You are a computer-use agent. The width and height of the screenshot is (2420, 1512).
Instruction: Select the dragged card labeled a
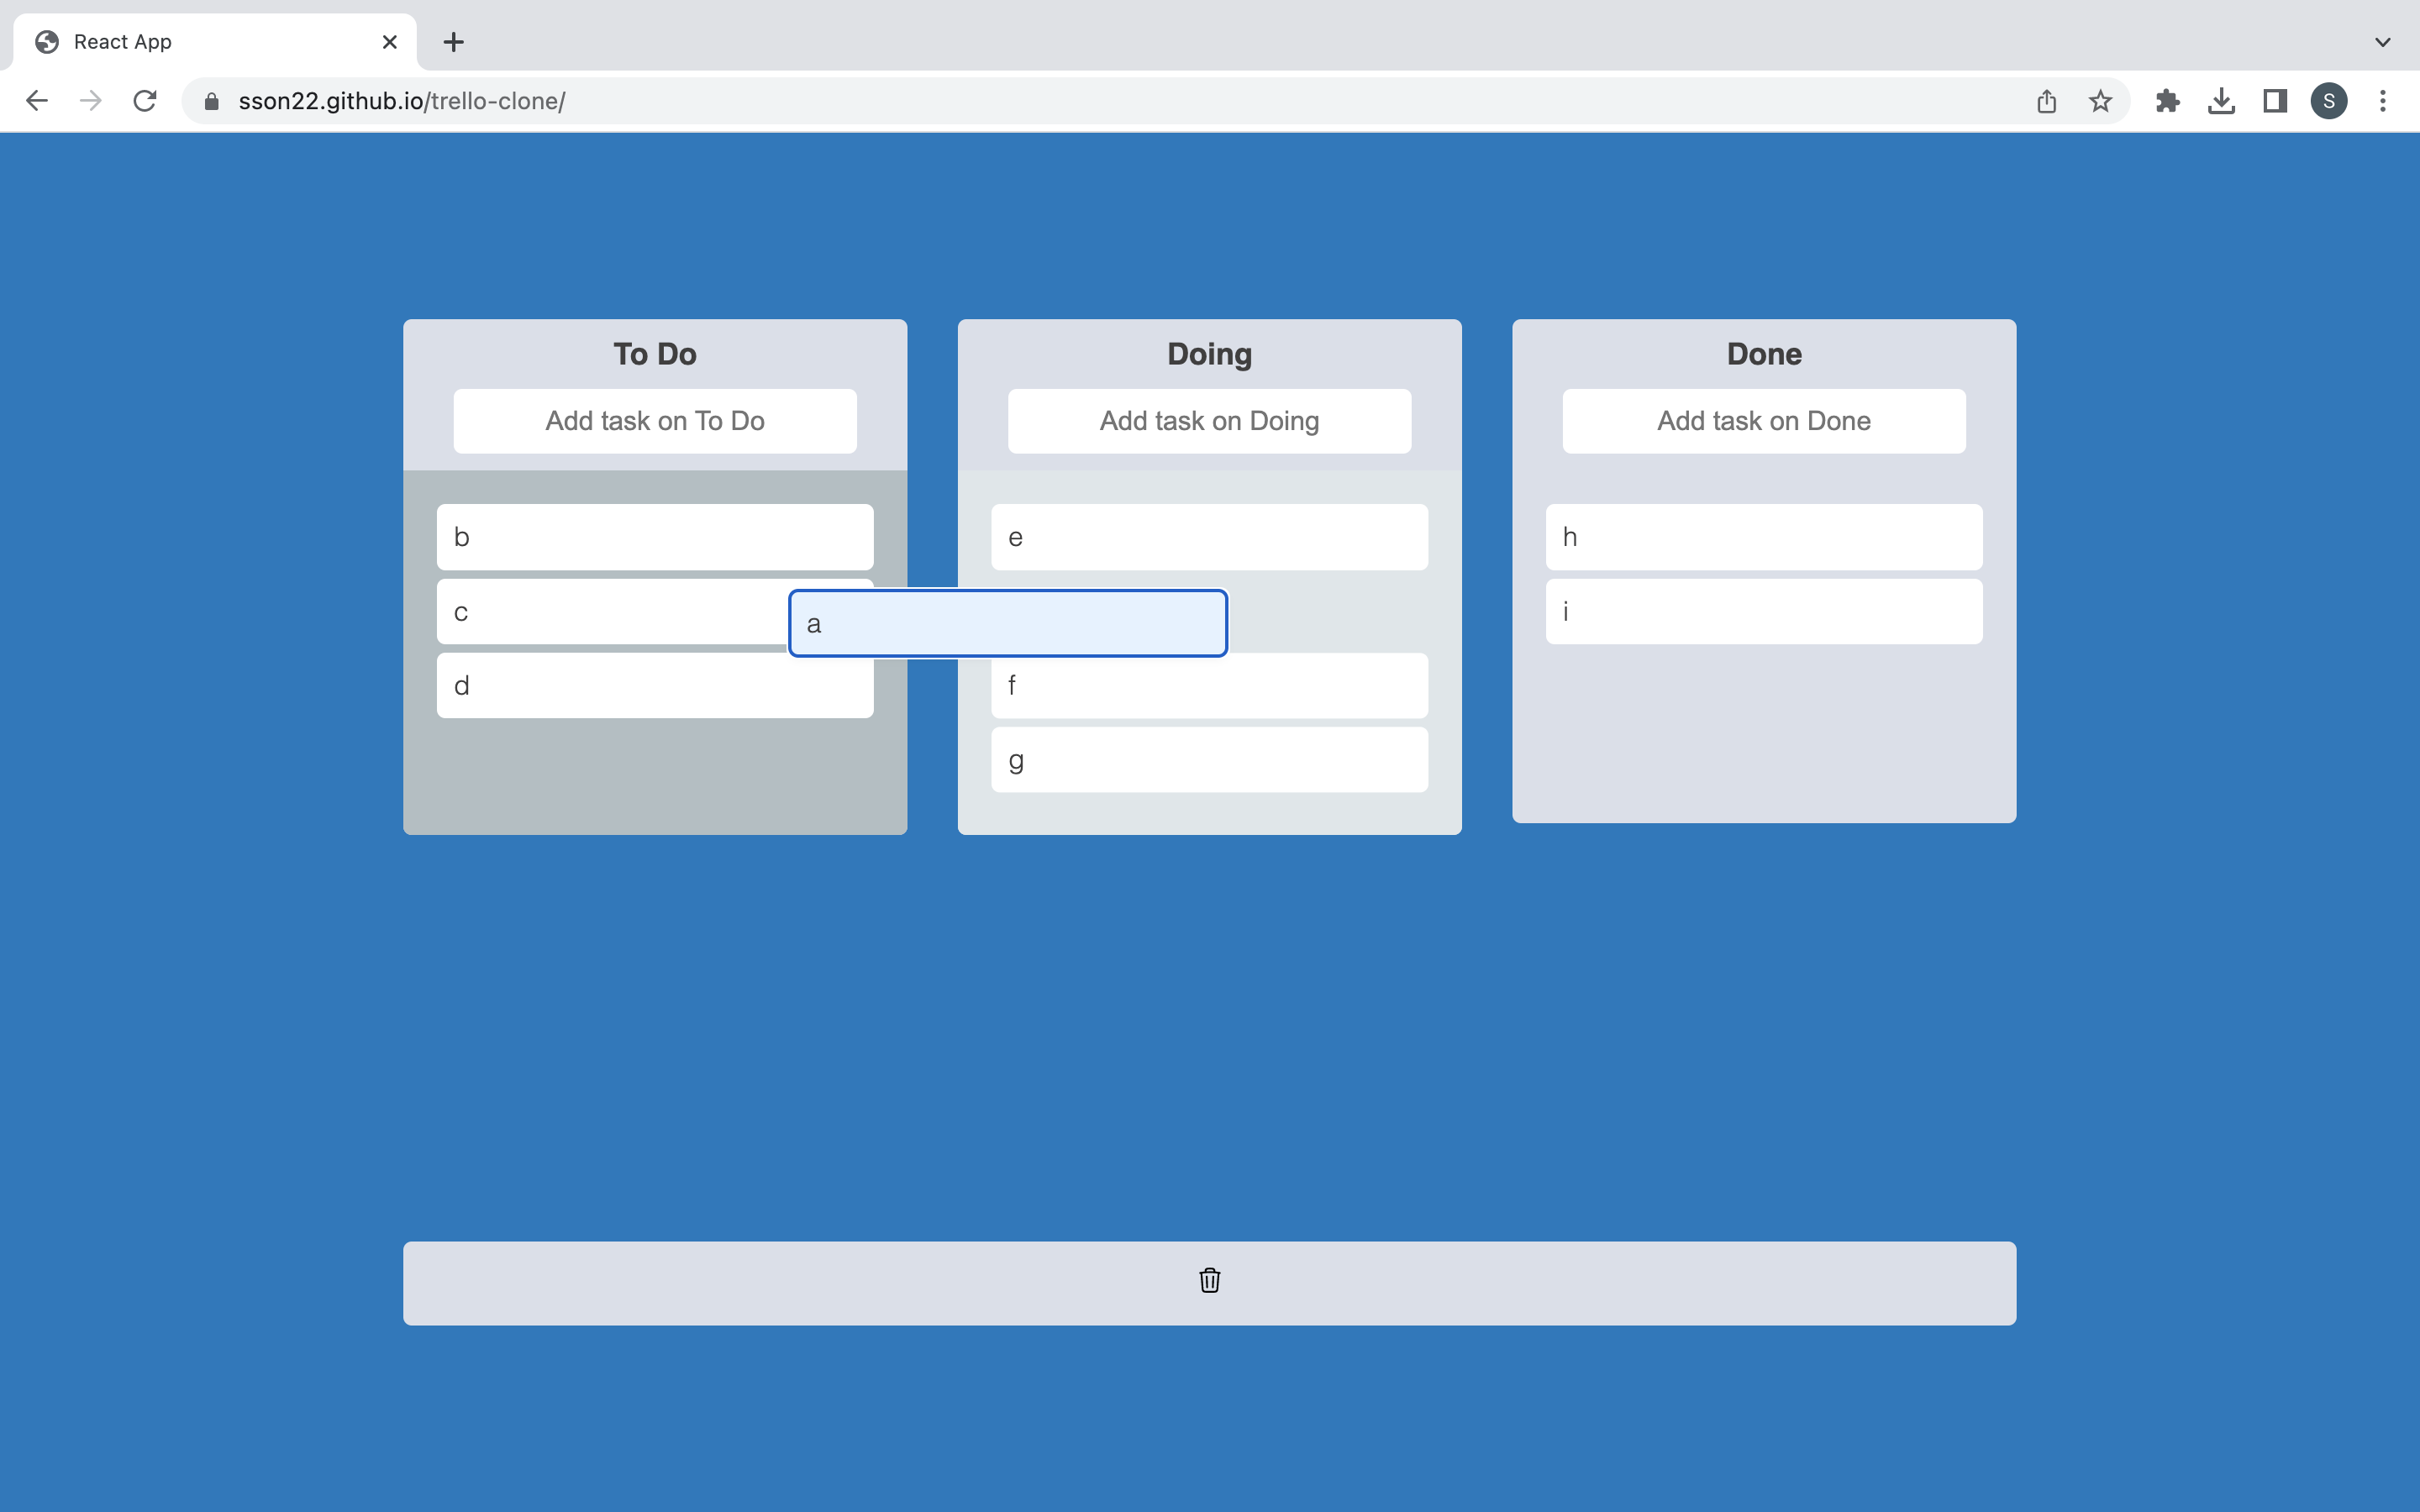coord(1007,623)
